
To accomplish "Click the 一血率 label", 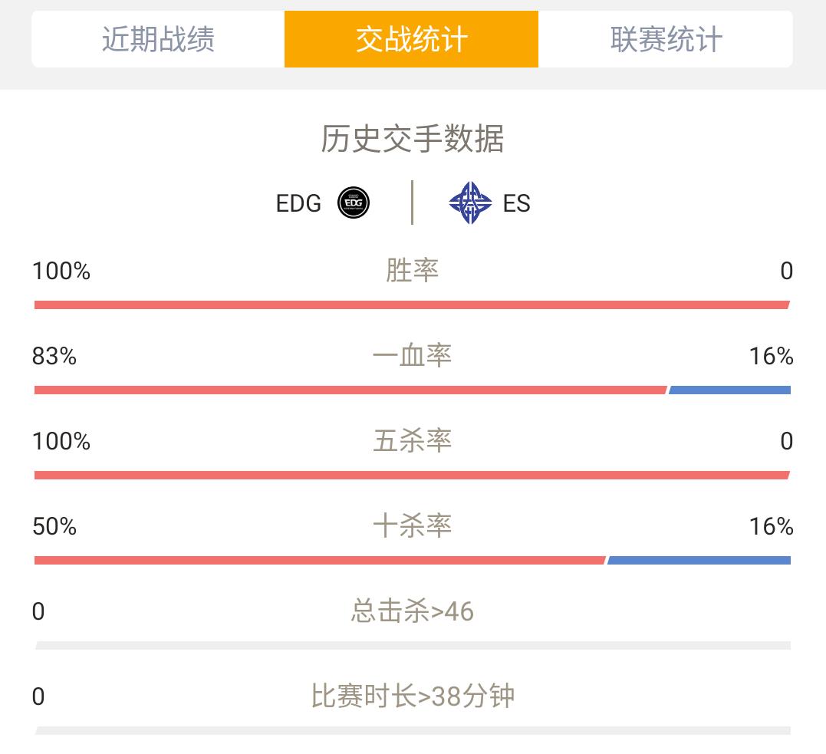I will click(413, 356).
